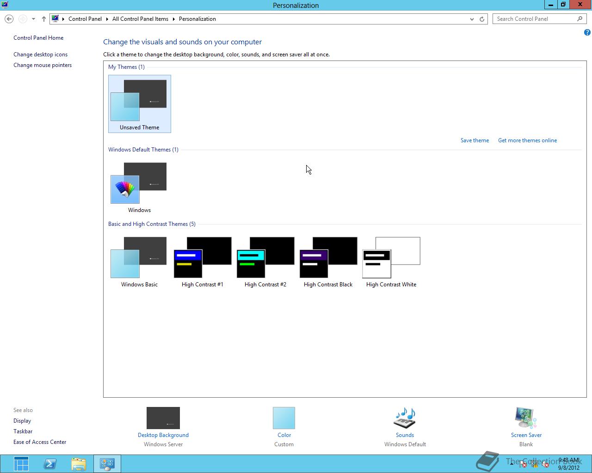
Task: Open Action Center flag tray icon
Action: tap(523, 464)
